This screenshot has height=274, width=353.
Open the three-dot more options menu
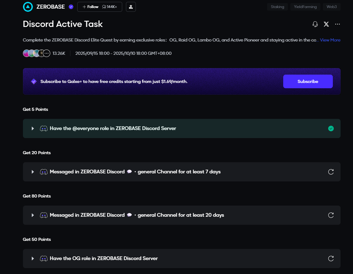(x=337, y=24)
